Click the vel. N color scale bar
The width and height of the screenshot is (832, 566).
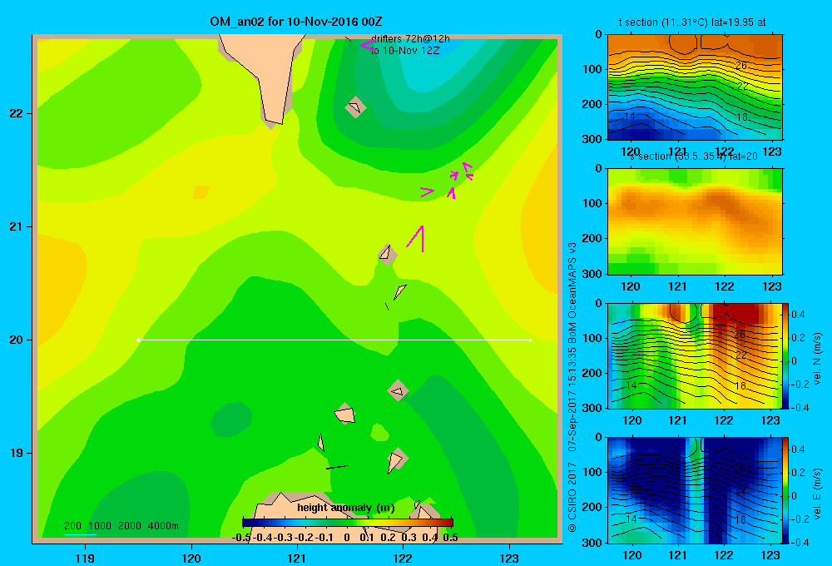786,355
